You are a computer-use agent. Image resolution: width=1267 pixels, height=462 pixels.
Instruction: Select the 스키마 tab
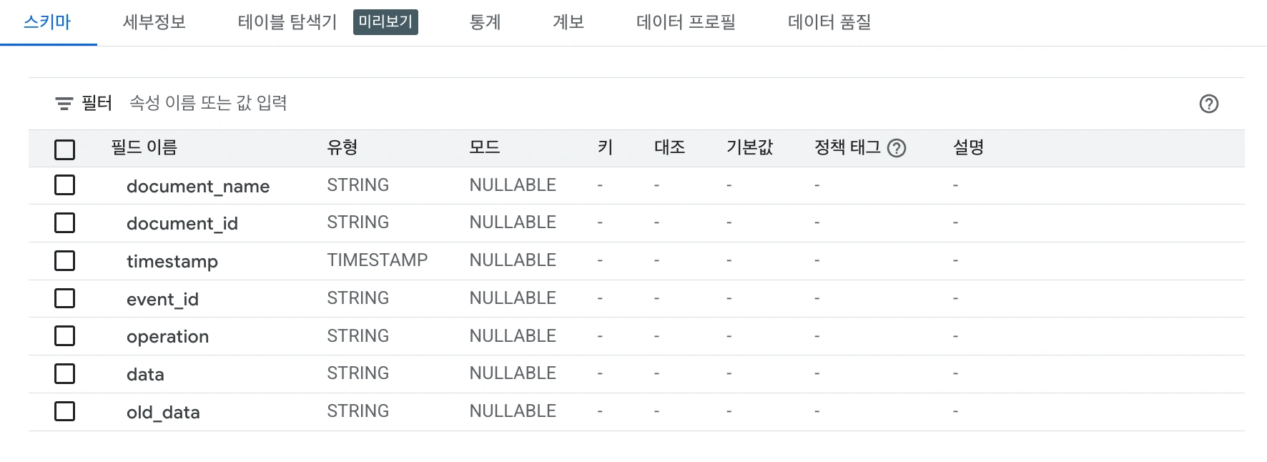48,22
